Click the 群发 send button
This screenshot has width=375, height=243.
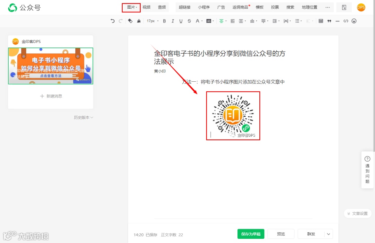click(311, 234)
